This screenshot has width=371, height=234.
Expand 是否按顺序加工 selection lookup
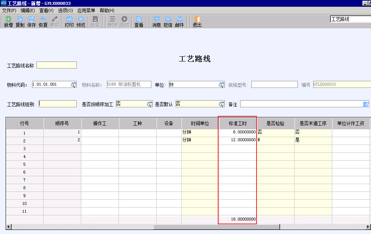150,104
